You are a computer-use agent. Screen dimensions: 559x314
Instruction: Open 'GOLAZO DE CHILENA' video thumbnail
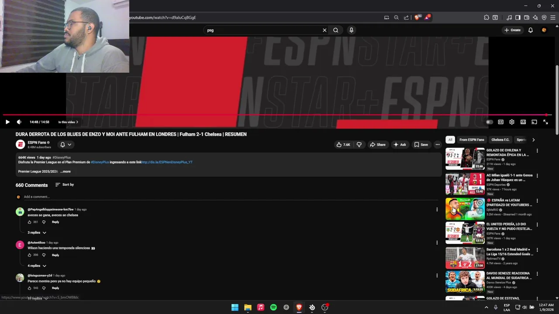(465, 159)
